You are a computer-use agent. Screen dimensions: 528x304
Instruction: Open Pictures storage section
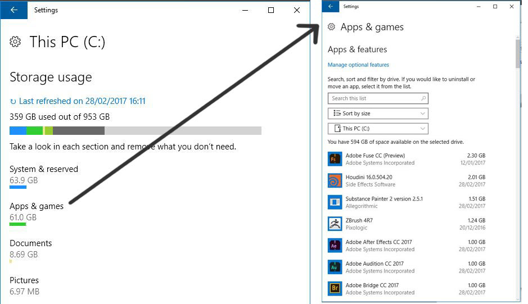pos(24,286)
